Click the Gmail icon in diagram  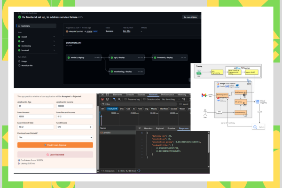click(x=204, y=95)
